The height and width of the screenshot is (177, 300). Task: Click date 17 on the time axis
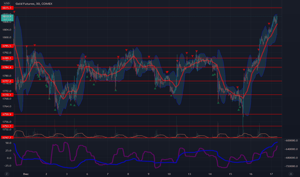click(x=271, y=174)
